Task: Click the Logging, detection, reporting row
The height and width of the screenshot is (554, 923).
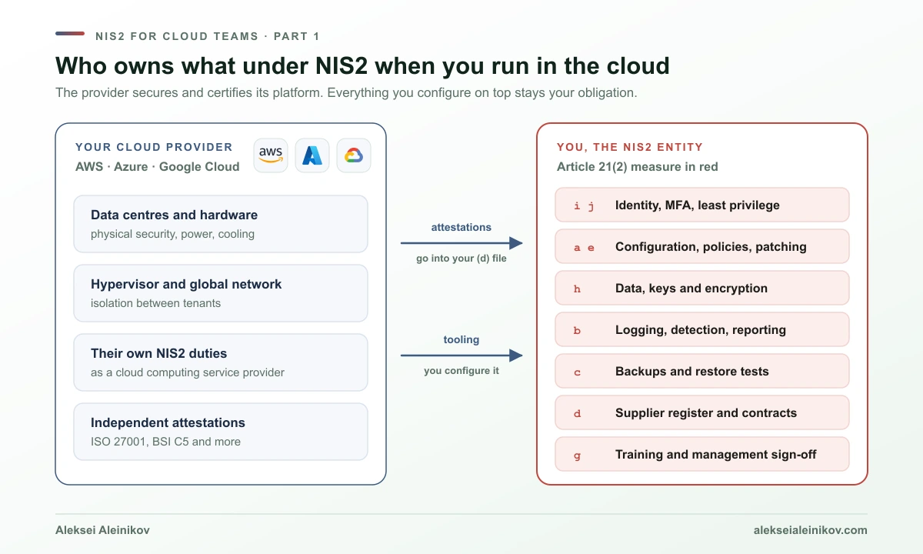Action: (x=702, y=330)
